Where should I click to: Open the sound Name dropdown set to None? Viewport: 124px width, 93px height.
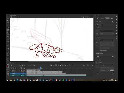tap(107, 40)
